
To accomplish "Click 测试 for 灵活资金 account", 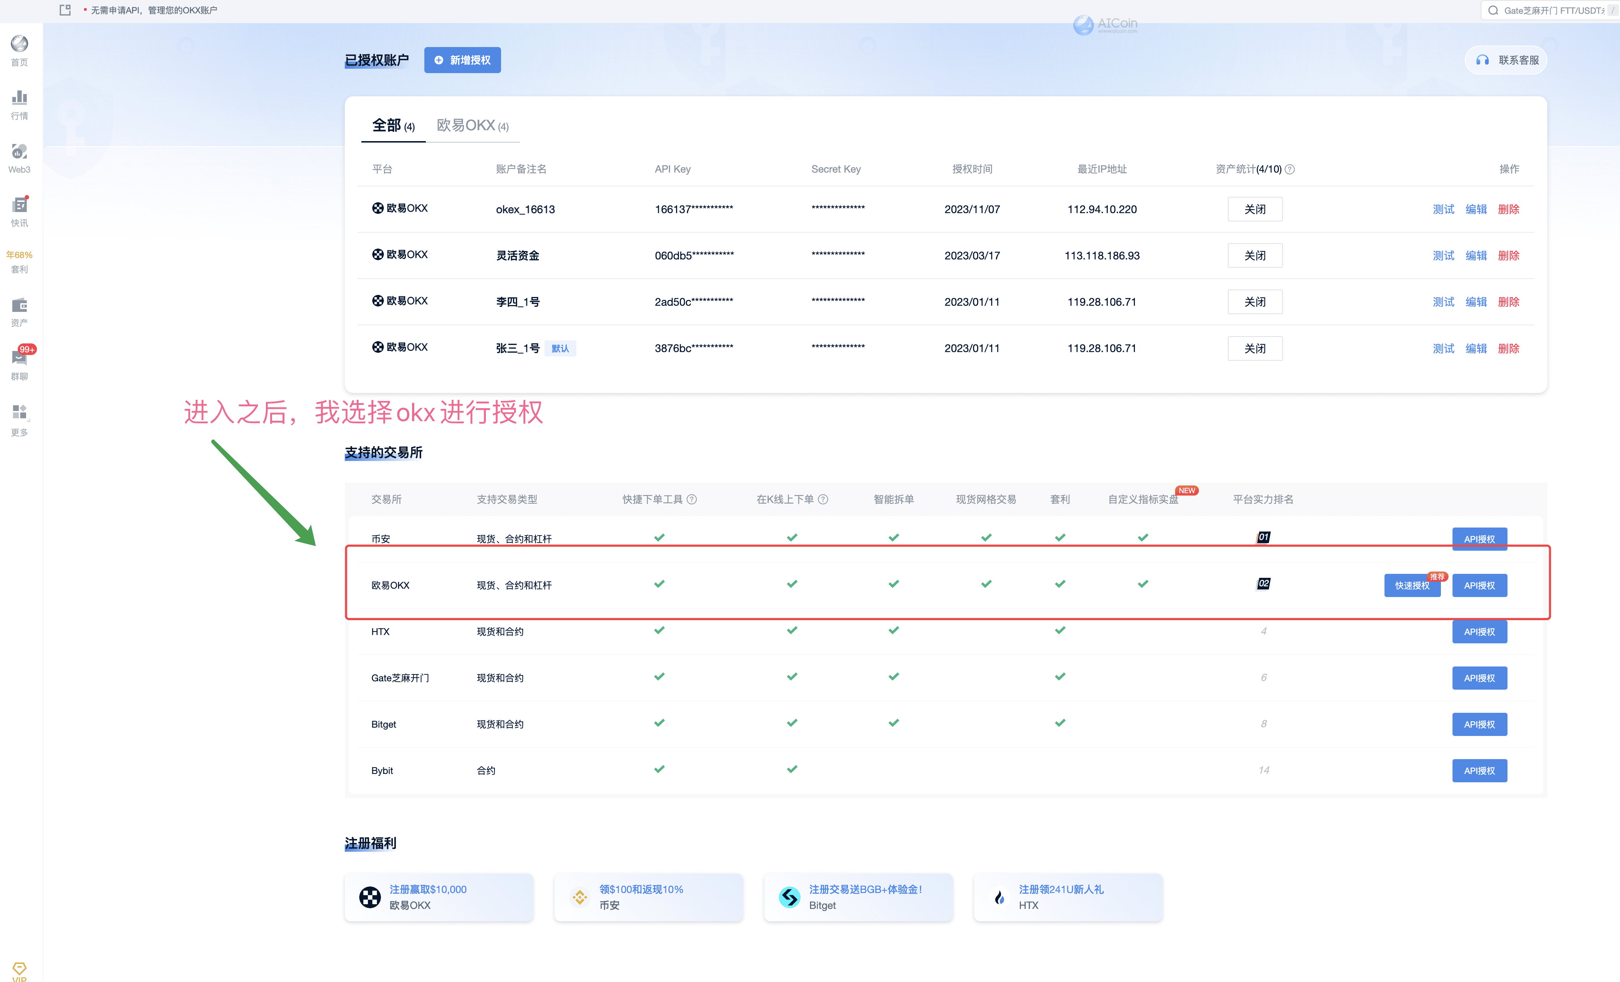I will tap(1443, 255).
